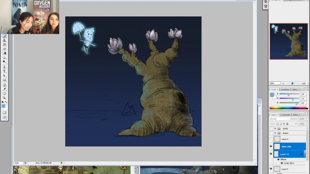The image size is (310, 174).
Task: Choose the Eyedropper tool
Action: click(4, 89)
